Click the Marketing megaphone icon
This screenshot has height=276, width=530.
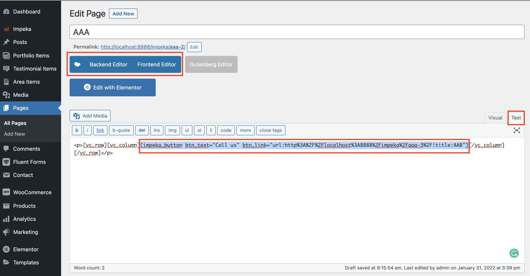tap(6, 232)
